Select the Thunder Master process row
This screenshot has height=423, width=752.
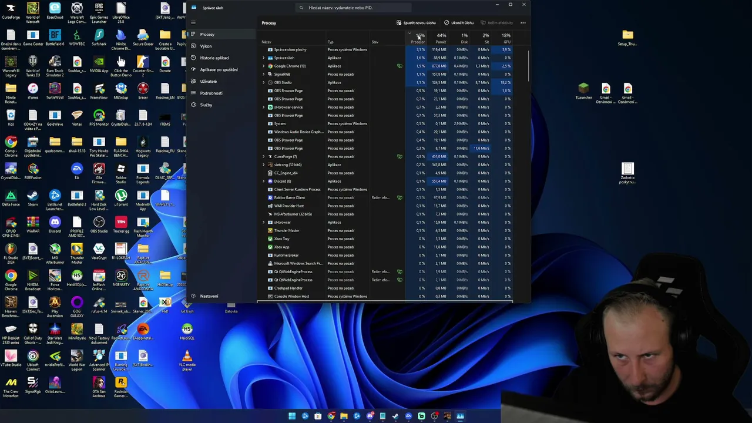385,230
